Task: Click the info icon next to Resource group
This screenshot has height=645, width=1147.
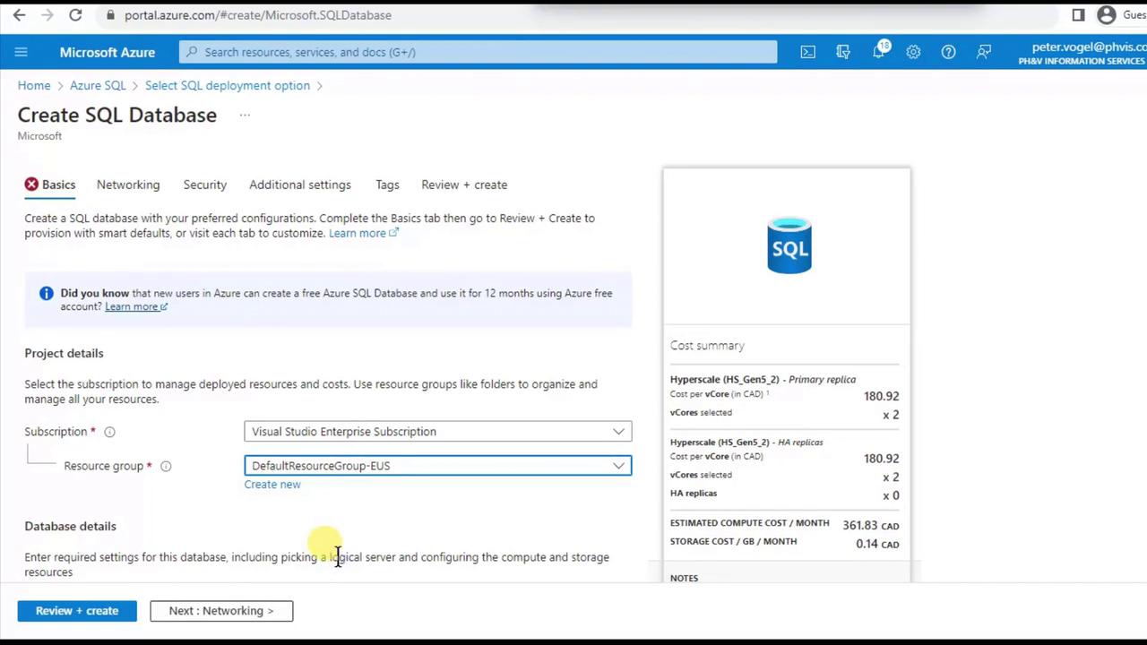Action: pyautogui.click(x=166, y=466)
